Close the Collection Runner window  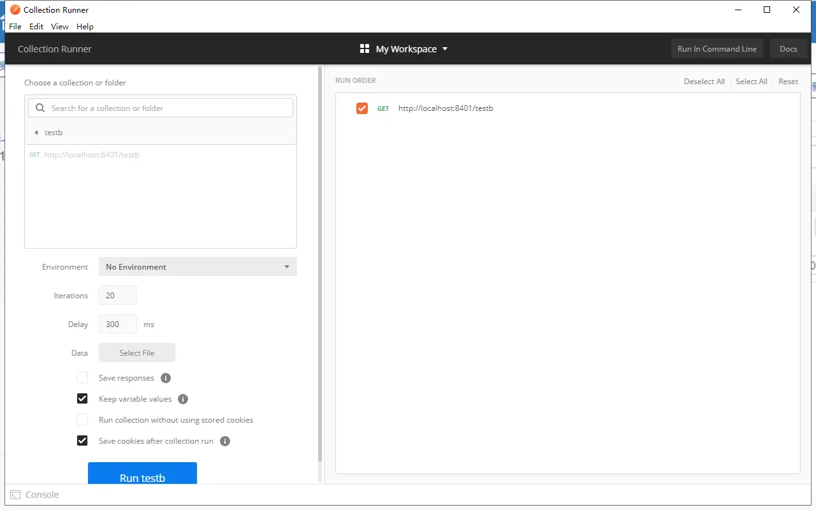tap(796, 10)
